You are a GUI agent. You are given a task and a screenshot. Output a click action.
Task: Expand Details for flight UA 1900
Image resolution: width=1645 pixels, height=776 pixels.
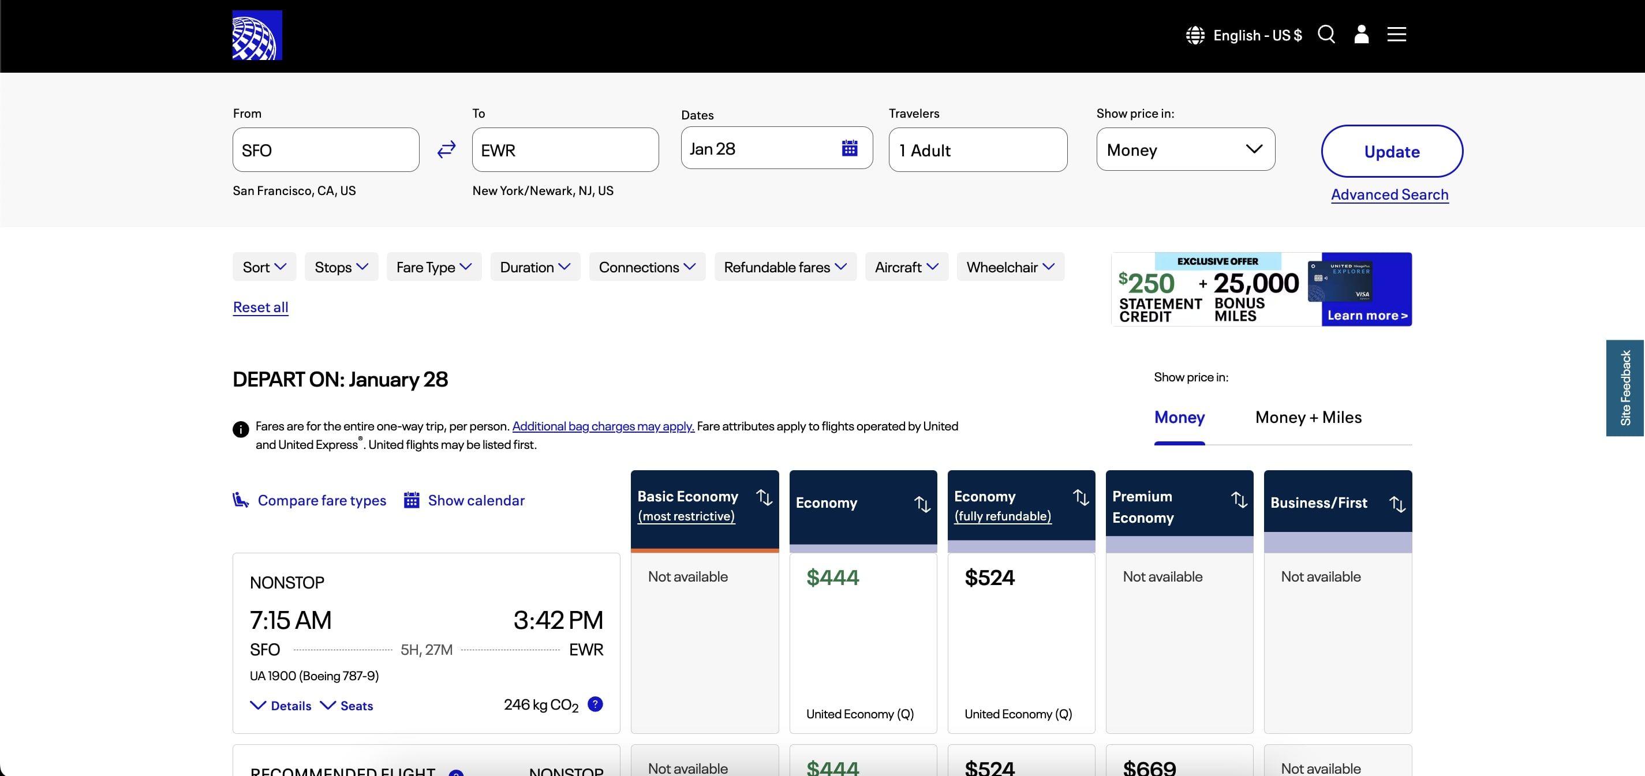[x=281, y=705]
